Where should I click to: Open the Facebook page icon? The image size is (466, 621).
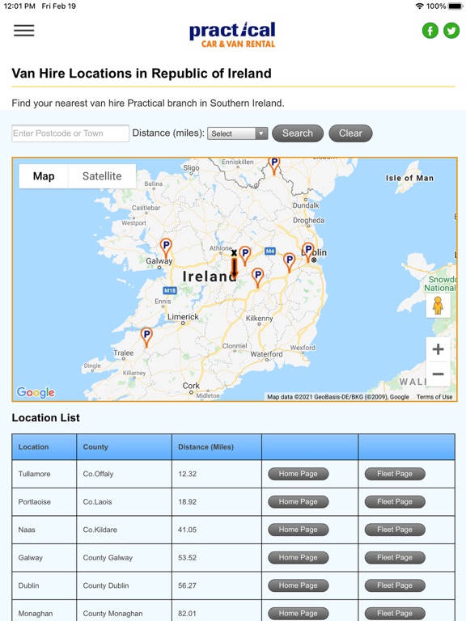point(430,31)
